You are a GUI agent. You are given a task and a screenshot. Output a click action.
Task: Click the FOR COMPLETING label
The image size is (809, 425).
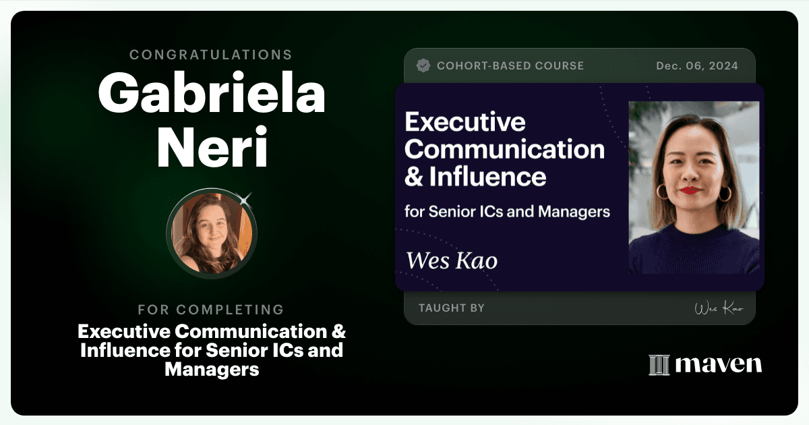pos(211,310)
